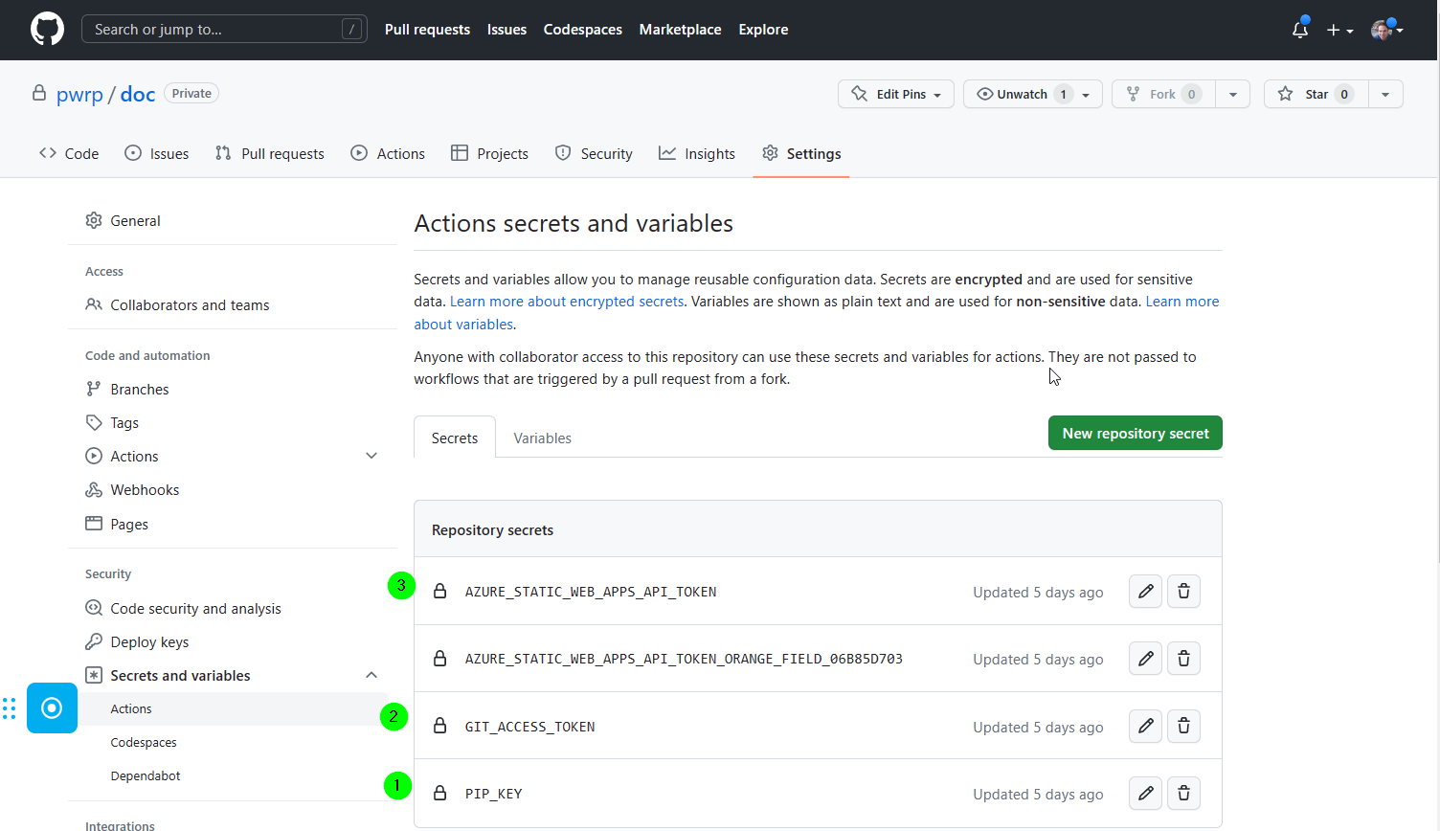Edit AZURE_STATIC_WEB_APPS_API_TOKEN secret pencil icon

tap(1145, 591)
